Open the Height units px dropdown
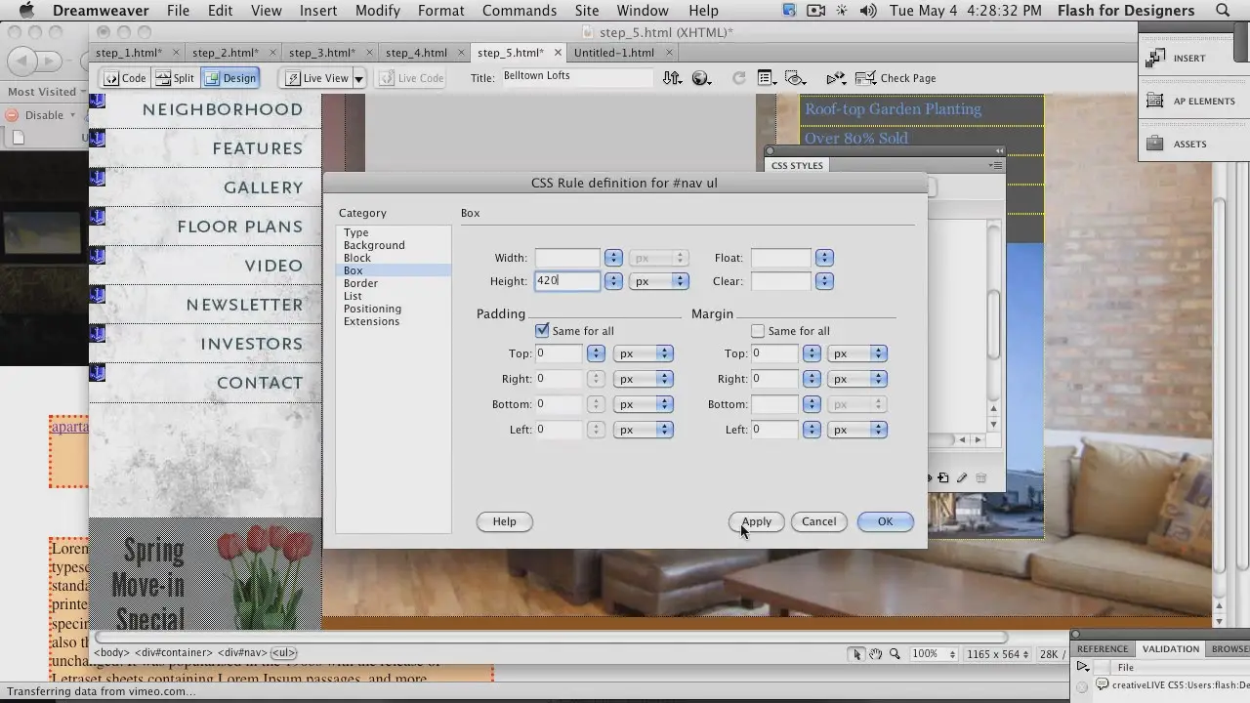The image size is (1250, 703). click(659, 281)
